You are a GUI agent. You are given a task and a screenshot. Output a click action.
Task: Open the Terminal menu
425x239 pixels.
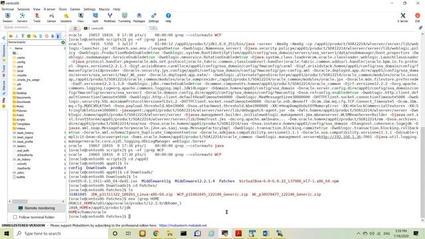coord(7,9)
